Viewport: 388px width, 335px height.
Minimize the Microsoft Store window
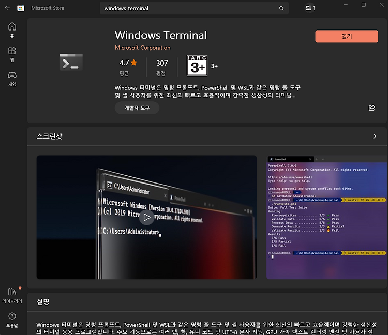346,5
